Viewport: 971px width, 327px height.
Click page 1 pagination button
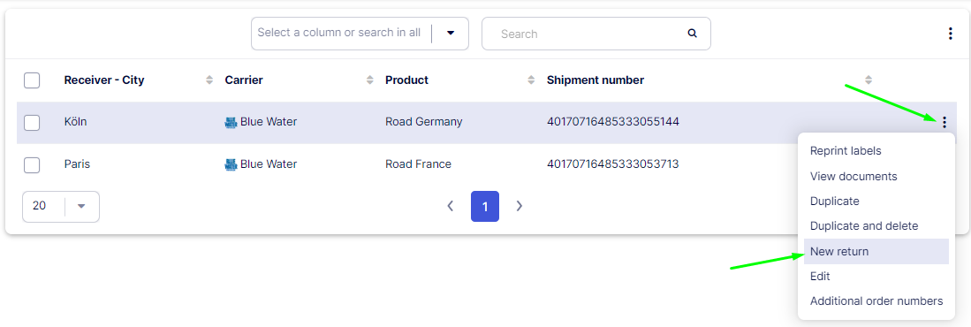(485, 206)
